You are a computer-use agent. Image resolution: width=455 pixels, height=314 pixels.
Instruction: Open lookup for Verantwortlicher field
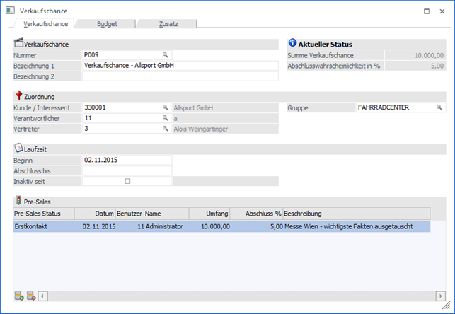(166, 118)
